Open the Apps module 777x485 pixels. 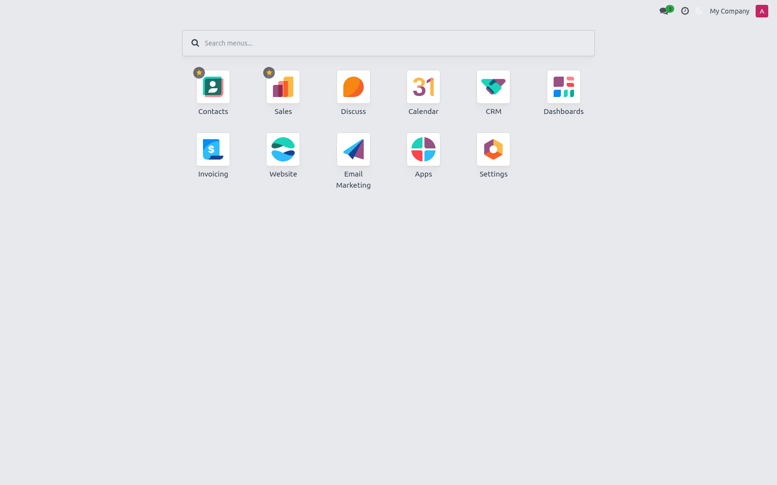[423, 149]
